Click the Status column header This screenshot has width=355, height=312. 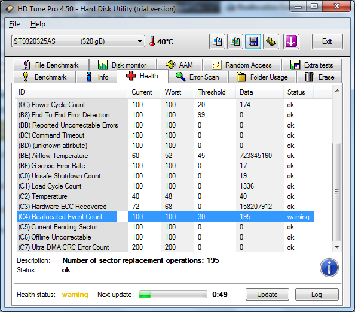[x=299, y=92]
